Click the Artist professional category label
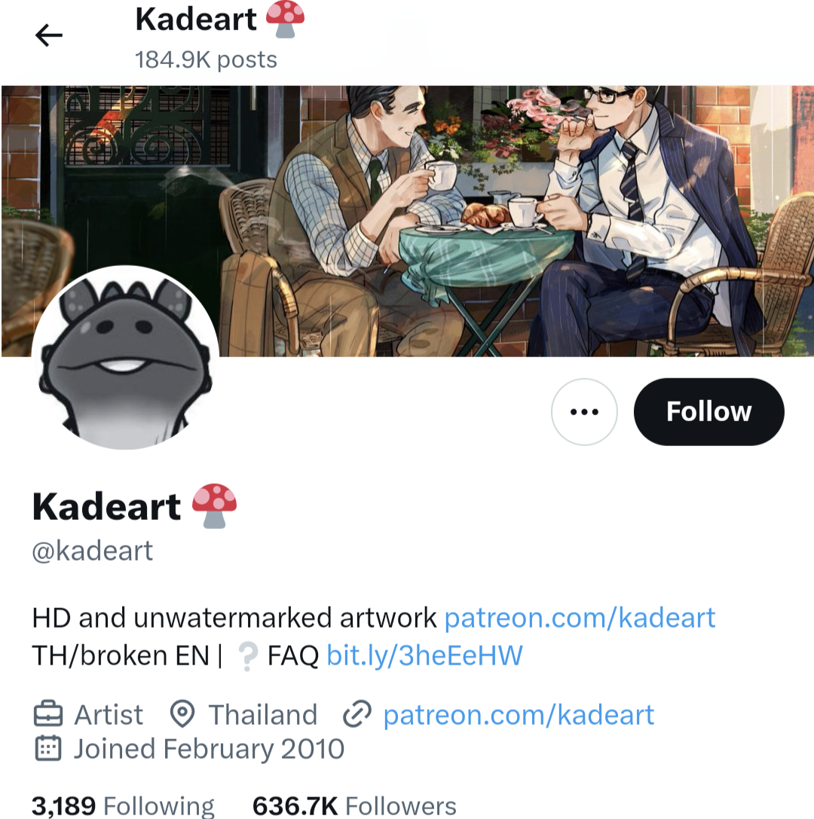814x819 pixels. (x=109, y=714)
